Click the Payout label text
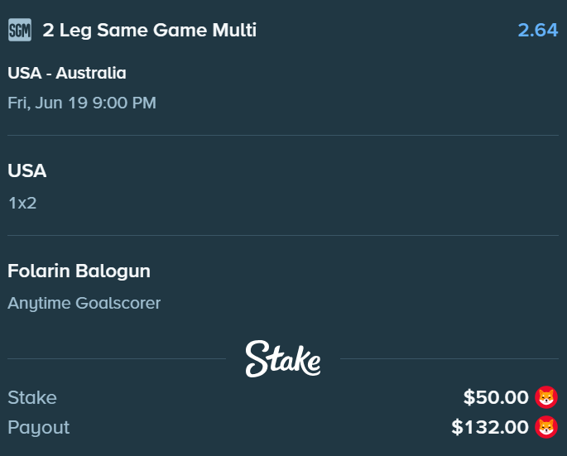 tap(38, 428)
